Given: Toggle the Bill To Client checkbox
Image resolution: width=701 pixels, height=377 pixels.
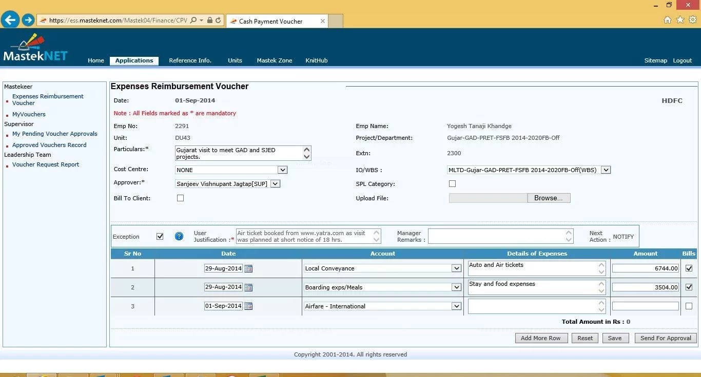Looking at the screenshot, I should pos(180,198).
